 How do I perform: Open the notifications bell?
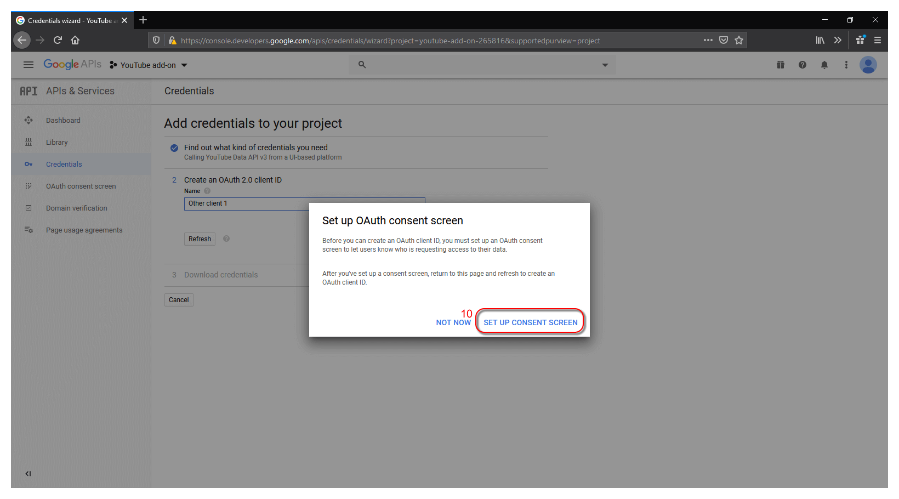coord(824,65)
